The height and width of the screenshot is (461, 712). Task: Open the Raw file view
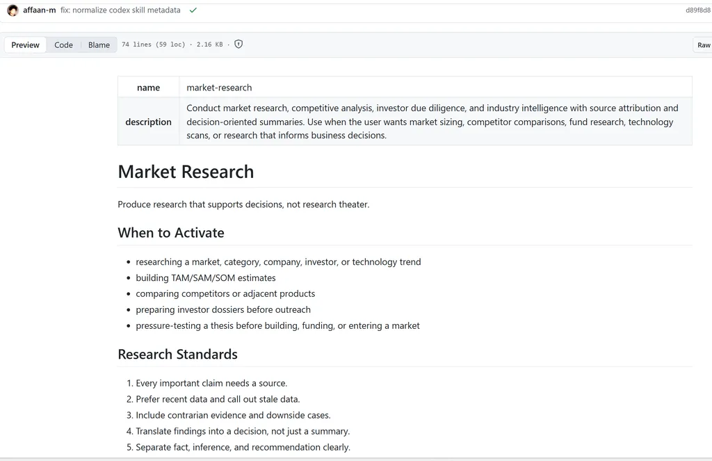704,45
